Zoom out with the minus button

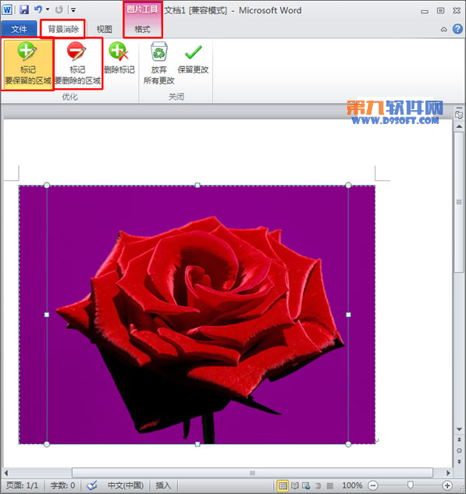(x=373, y=485)
